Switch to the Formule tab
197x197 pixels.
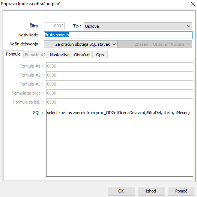pos(13,54)
